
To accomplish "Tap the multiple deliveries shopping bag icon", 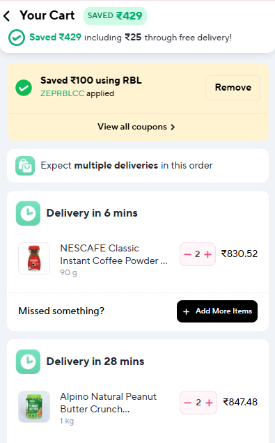I will point(25,166).
